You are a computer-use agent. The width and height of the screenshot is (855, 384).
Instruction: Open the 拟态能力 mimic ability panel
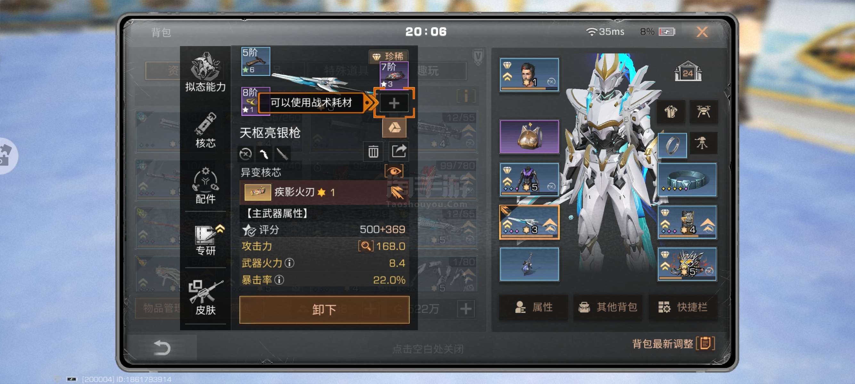point(205,72)
